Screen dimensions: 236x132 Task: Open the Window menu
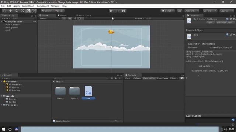point(55,6)
